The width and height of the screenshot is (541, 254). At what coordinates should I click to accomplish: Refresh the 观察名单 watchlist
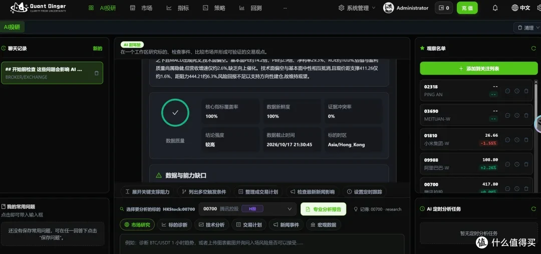(x=534, y=48)
